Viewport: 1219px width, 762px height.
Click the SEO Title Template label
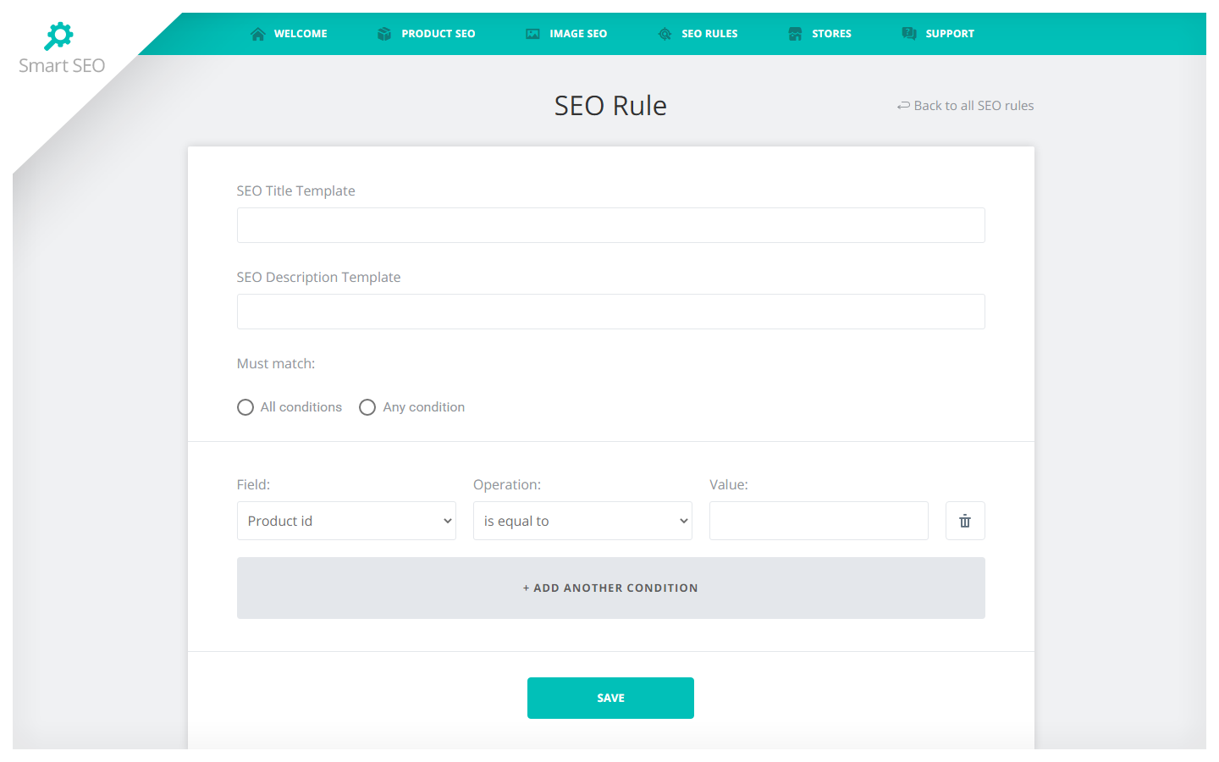296,190
